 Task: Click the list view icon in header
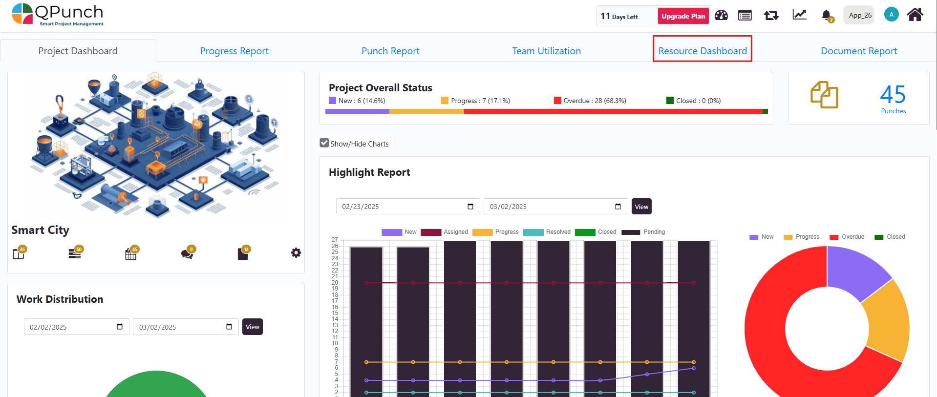tap(745, 16)
